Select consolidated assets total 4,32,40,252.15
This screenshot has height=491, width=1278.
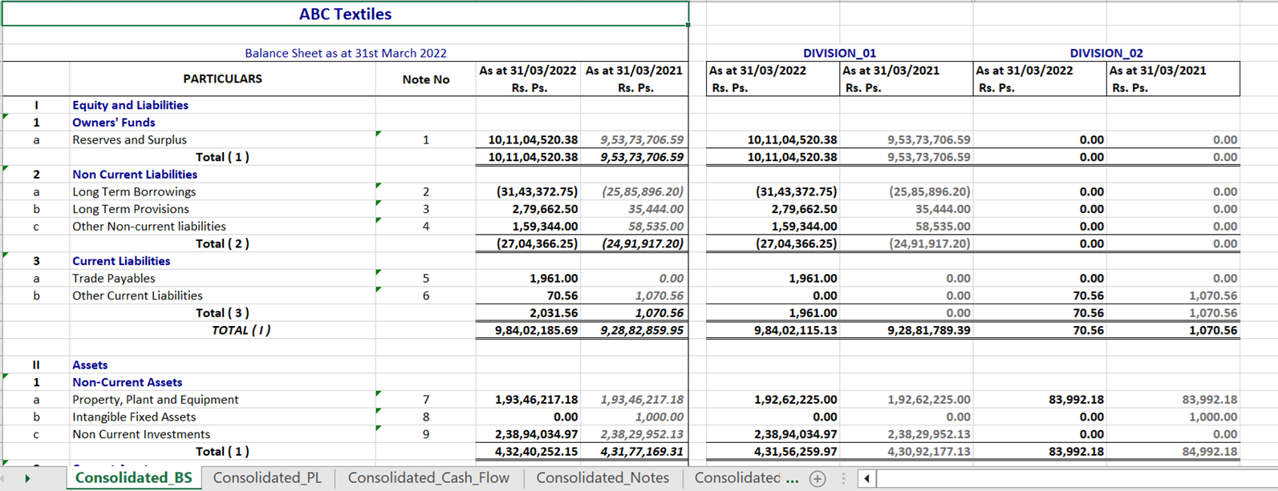536,452
